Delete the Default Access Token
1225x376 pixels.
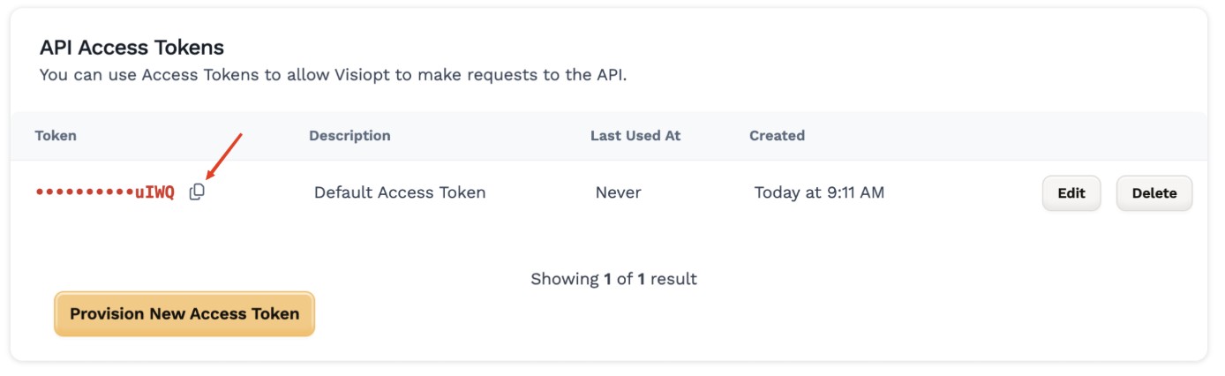1154,193
